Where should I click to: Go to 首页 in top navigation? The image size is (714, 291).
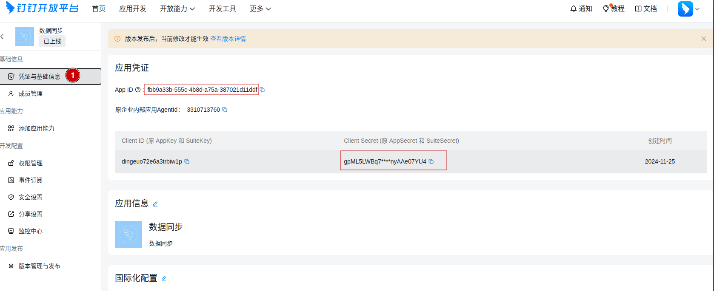[x=99, y=8]
